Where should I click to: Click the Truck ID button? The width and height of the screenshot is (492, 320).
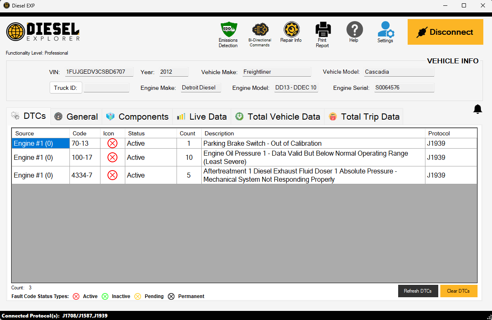(x=66, y=88)
